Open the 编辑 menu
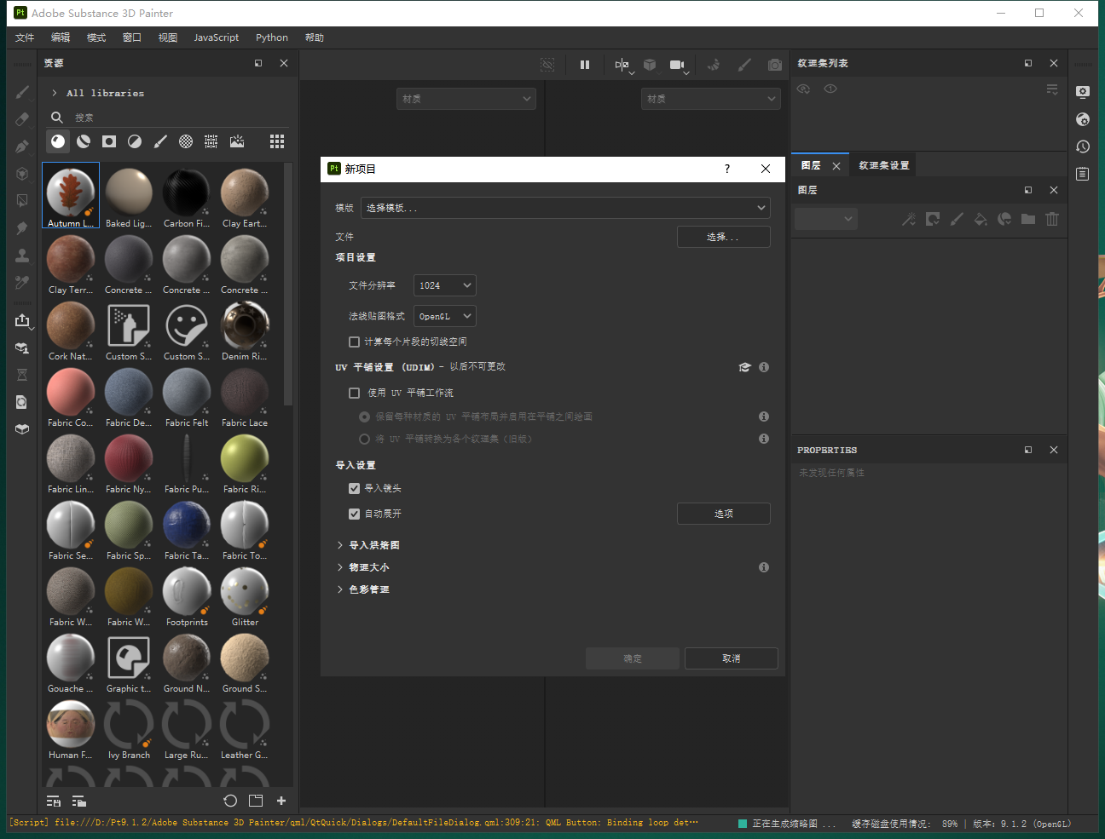This screenshot has width=1105, height=839. pos(61,37)
